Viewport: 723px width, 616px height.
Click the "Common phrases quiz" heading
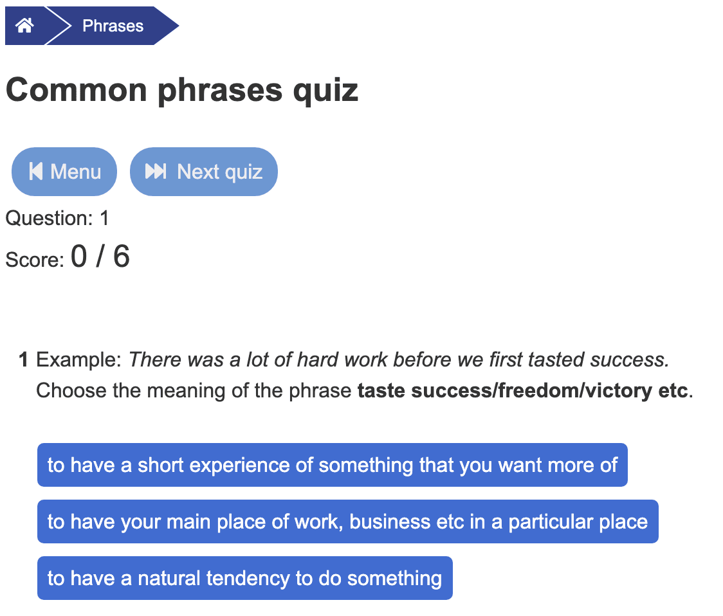(181, 91)
